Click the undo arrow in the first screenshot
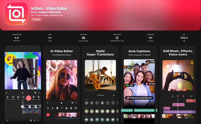Screen dimensions: 201x124 [x=7, y=93]
